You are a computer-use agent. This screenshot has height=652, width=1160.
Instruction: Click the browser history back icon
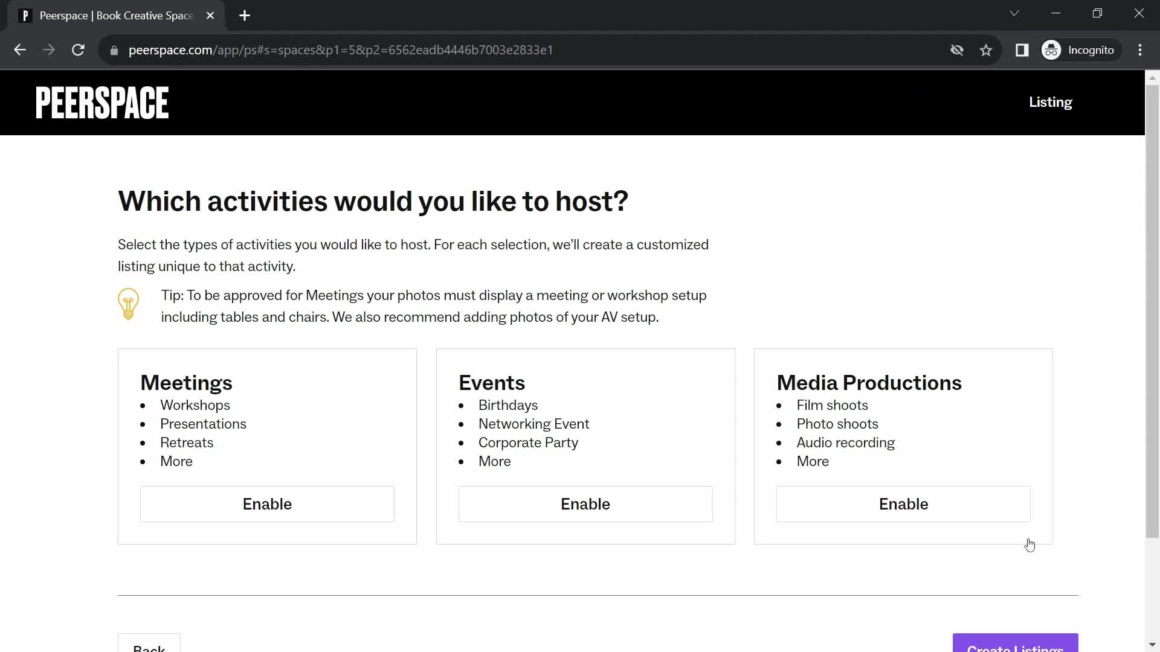pos(19,50)
